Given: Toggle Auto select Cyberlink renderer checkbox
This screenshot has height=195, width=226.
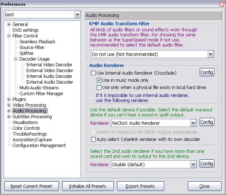Looking at the screenshot, I should (94, 139).
